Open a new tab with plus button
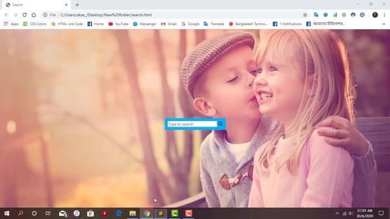The height and width of the screenshot is (219, 390). 77,5
